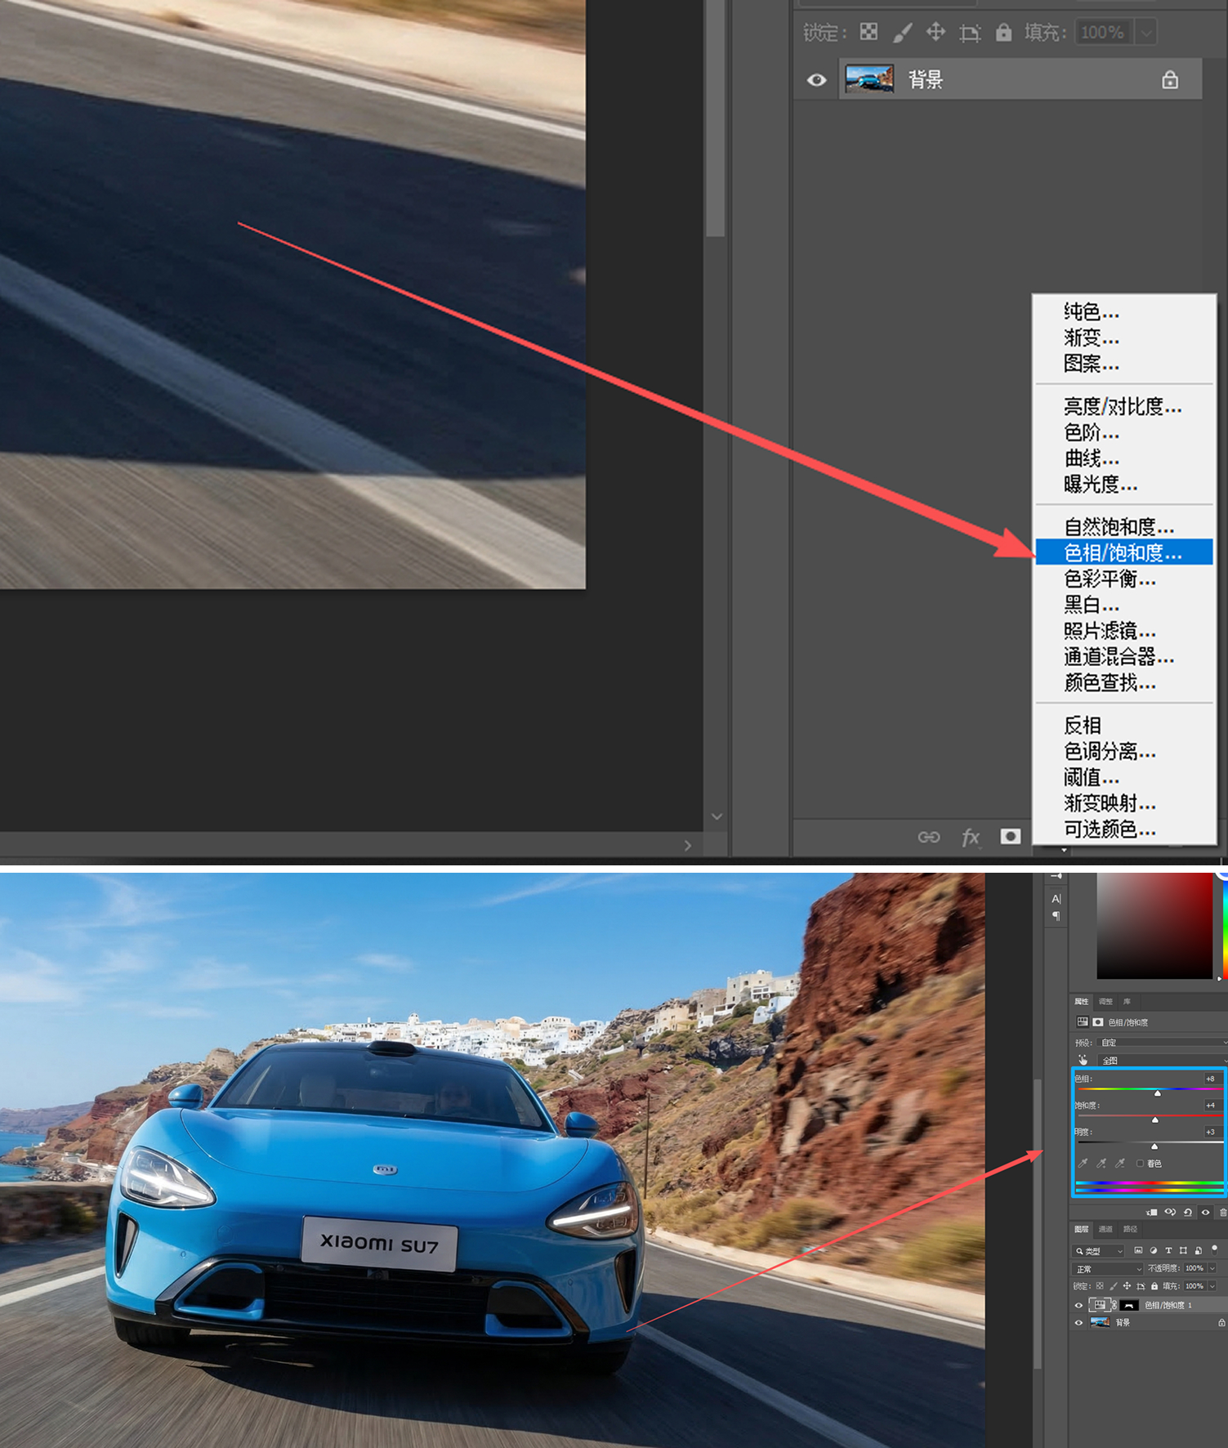Screen dimensions: 1228x1448
Task: Click the clip to layer icon
Action: pos(1152,1212)
